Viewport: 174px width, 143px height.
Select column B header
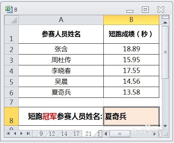click(131, 20)
